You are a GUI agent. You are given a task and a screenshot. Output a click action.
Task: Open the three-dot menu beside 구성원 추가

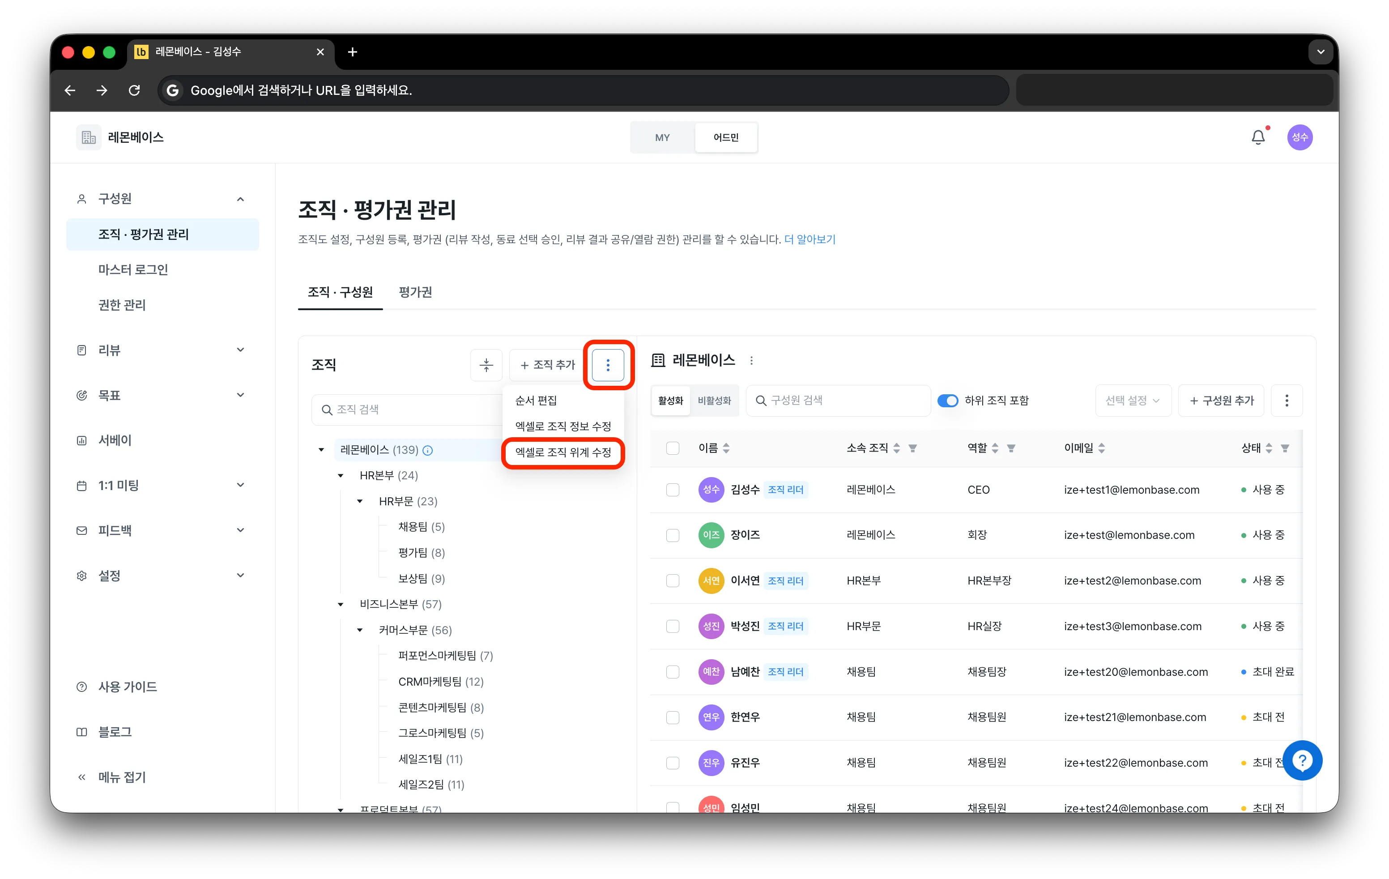[1287, 400]
